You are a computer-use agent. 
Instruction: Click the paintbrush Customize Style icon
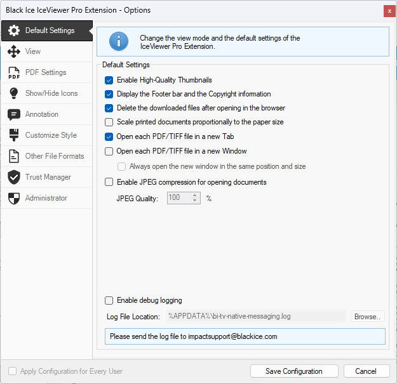click(14, 135)
